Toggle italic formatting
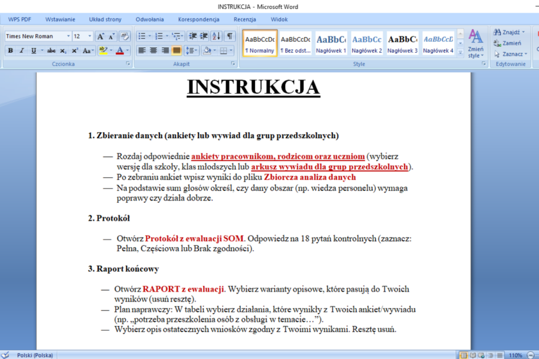This screenshot has height=359, width=539. (x=22, y=50)
